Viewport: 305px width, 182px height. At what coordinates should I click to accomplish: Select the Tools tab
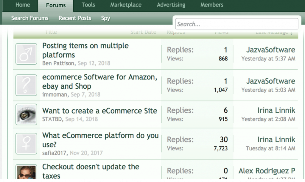(88, 5)
